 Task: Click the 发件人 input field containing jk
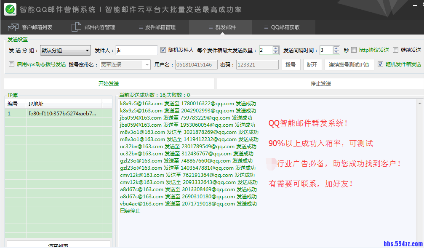[136, 50]
